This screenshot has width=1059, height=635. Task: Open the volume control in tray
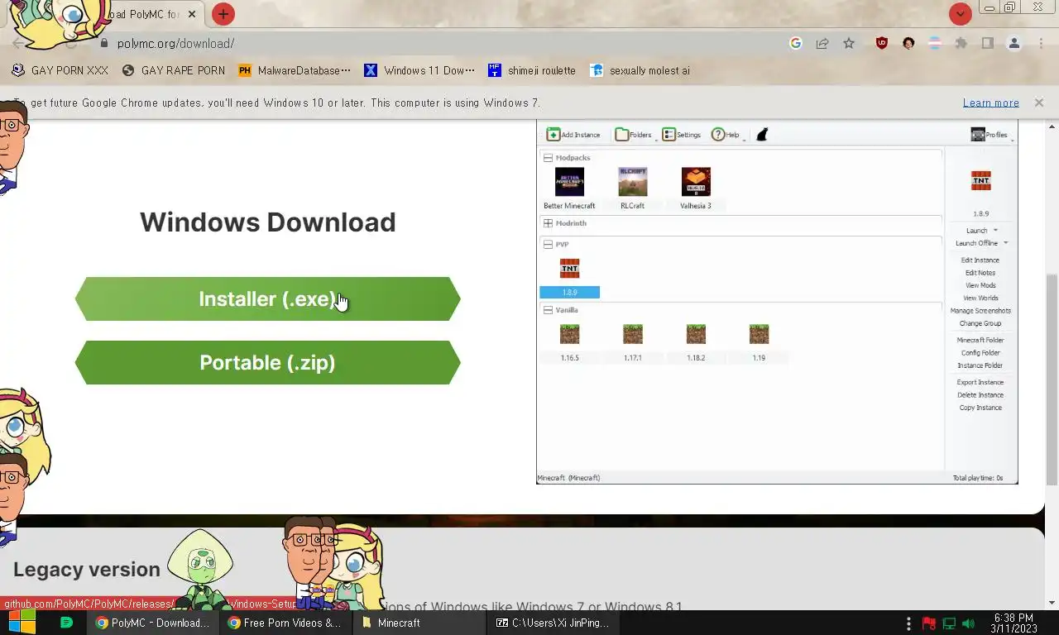pyautogui.click(x=968, y=623)
